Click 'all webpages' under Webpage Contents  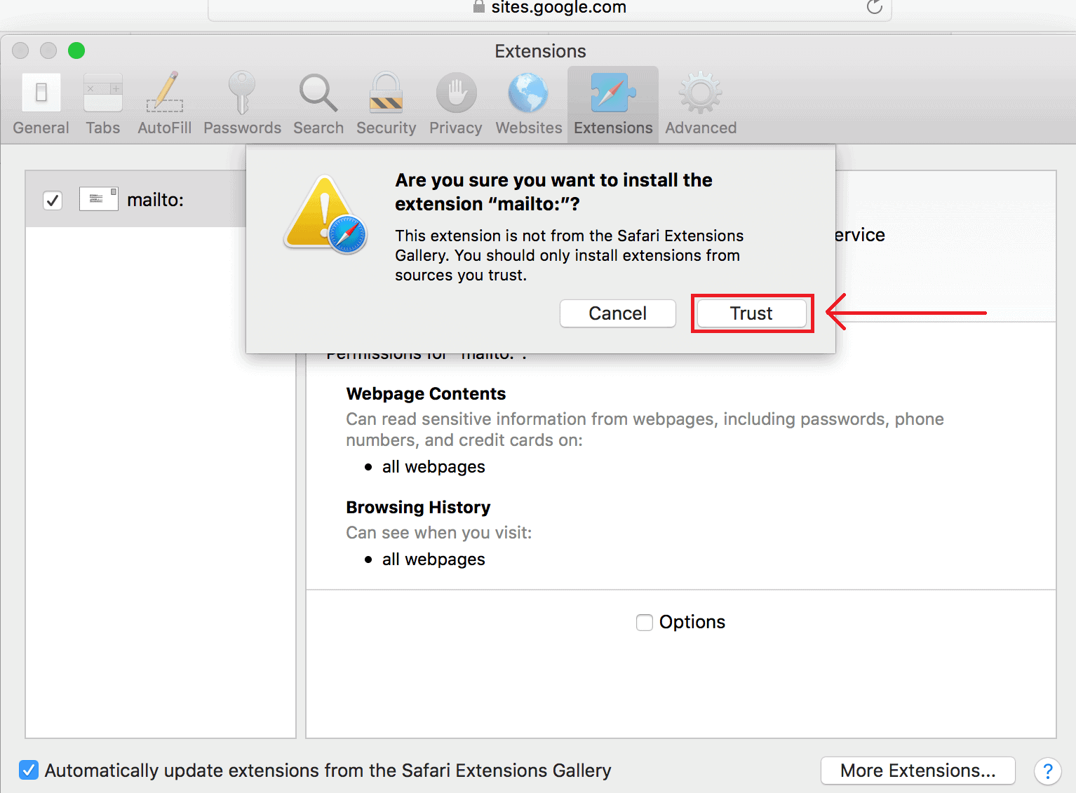pos(433,467)
